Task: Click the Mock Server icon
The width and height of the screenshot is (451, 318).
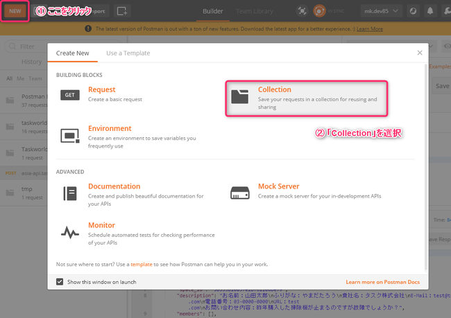Action: tap(239, 193)
